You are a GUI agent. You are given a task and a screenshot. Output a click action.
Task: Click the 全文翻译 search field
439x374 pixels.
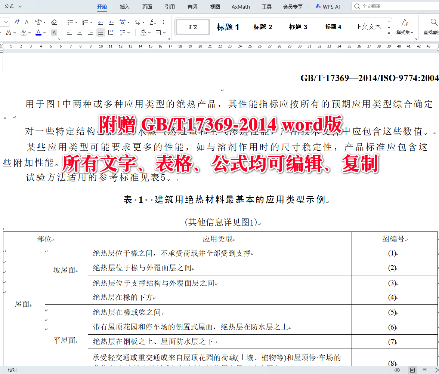(377, 6)
